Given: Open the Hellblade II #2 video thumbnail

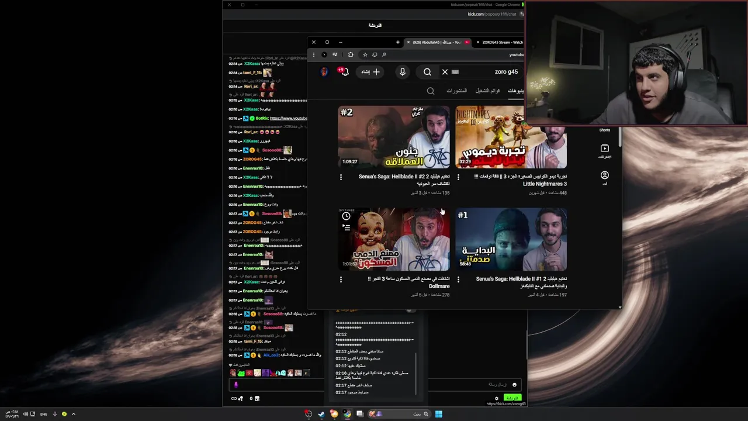Looking at the screenshot, I should coord(394,137).
